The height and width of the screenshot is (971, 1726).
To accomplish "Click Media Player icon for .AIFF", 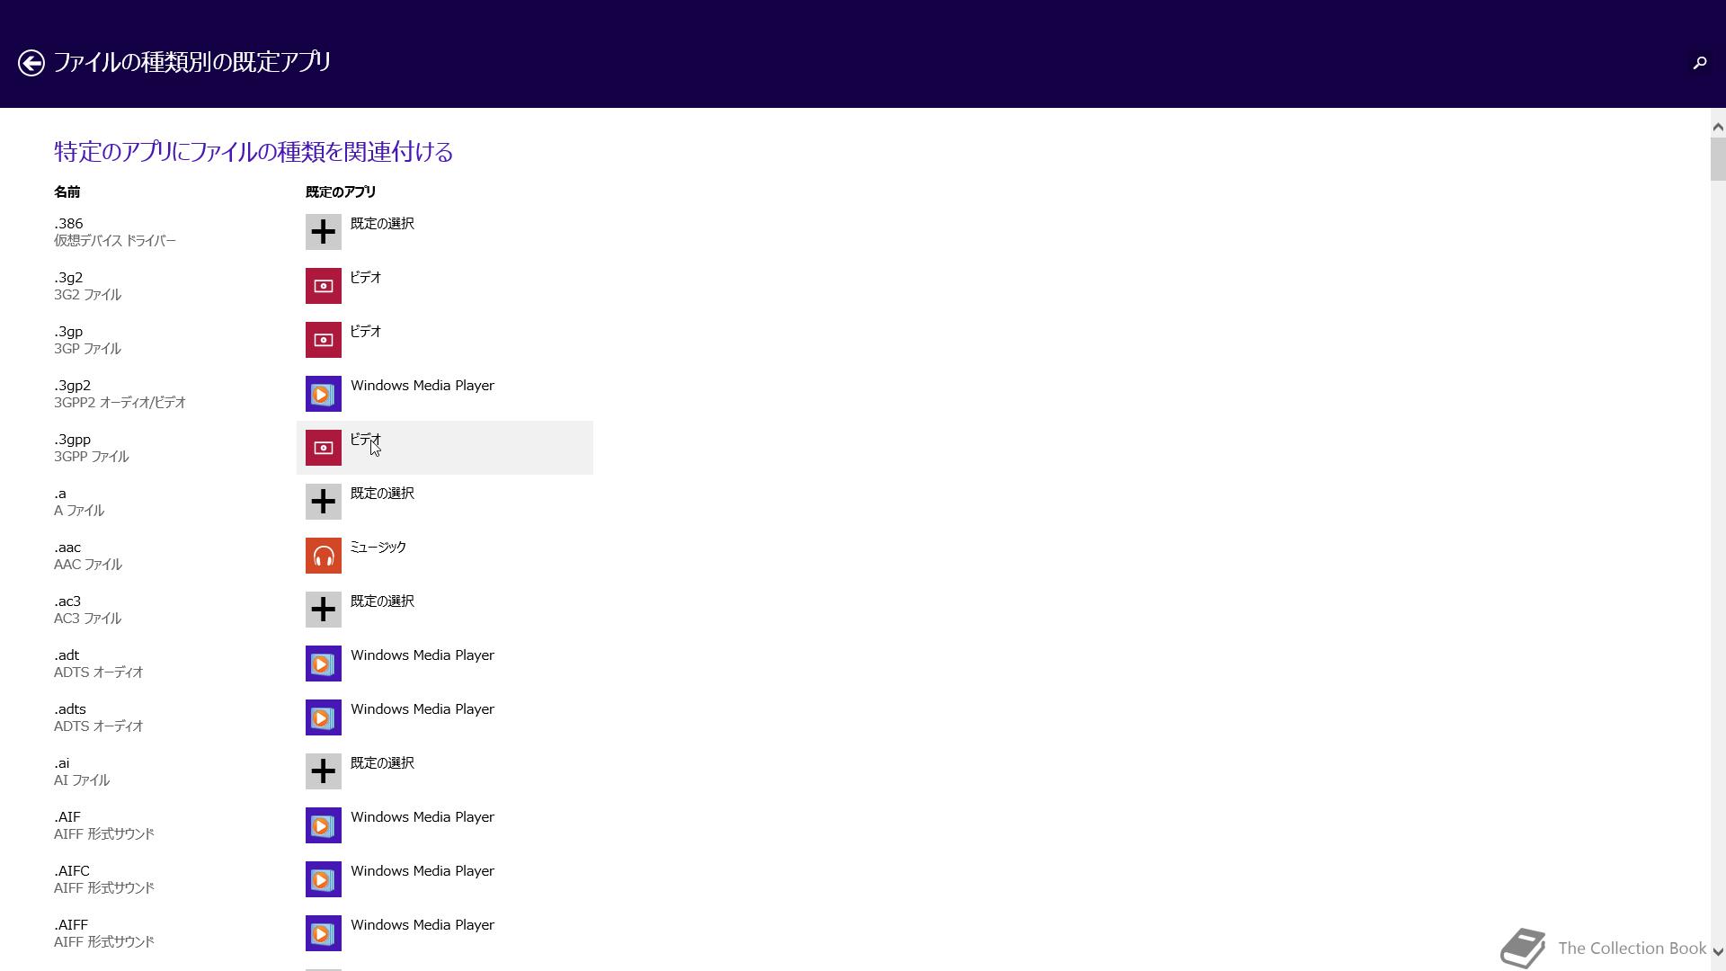I will (x=324, y=933).
